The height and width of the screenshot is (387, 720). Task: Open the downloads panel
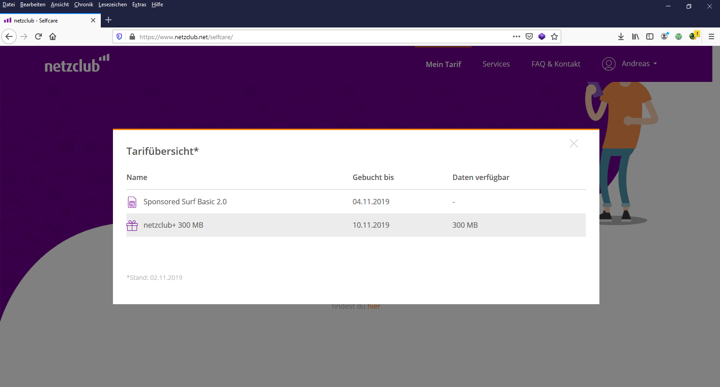tap(621, 36)
